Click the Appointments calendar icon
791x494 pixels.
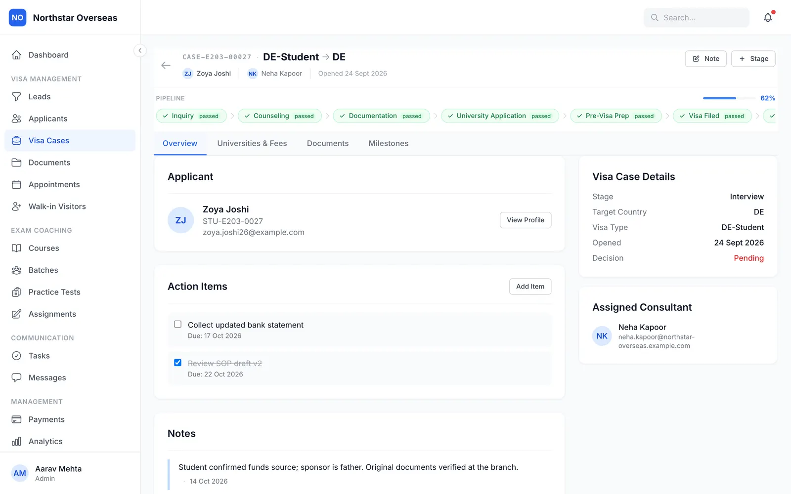pos(16,184)
